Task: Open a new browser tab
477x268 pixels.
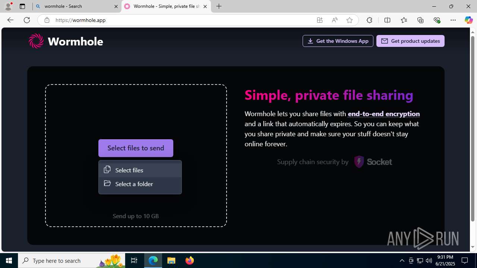Action: pos(219,6)
